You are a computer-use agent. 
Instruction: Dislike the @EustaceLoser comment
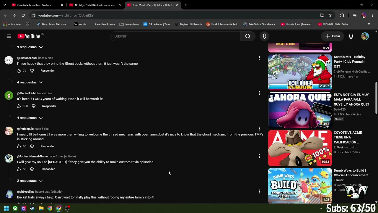[x=32, y=71]
